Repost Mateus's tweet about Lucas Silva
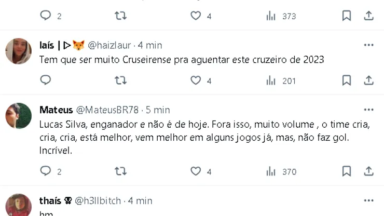The height and width of the screenshot is (216, 384). pyautogui.click(x=120, y=171)
